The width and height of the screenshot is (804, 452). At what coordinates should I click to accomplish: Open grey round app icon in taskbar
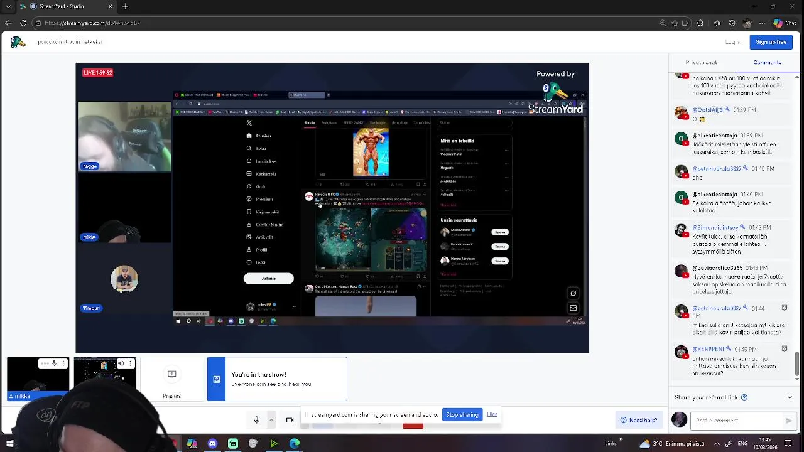pyautogui.click(x=253, y=444)
